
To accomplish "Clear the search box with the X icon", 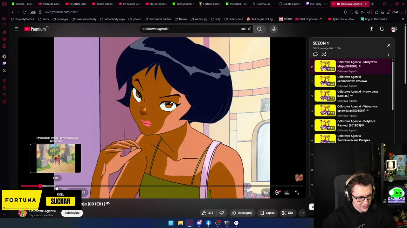I will (x=249, y=29).
